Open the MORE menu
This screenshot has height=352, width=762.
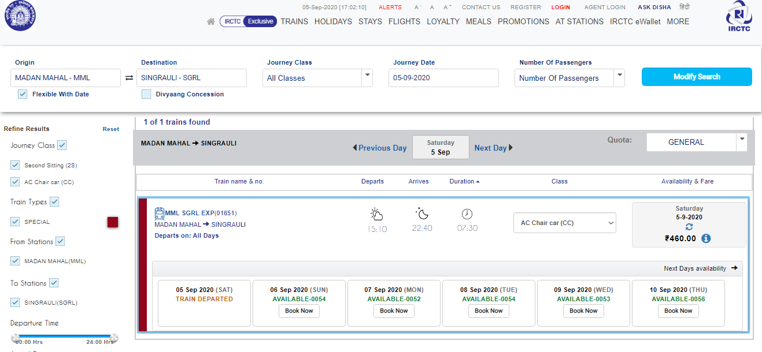[678, 21]
